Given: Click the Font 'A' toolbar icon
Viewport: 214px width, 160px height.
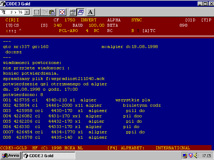Looking at the screenshot, I should pyautogui.click(x=90, y=12).
